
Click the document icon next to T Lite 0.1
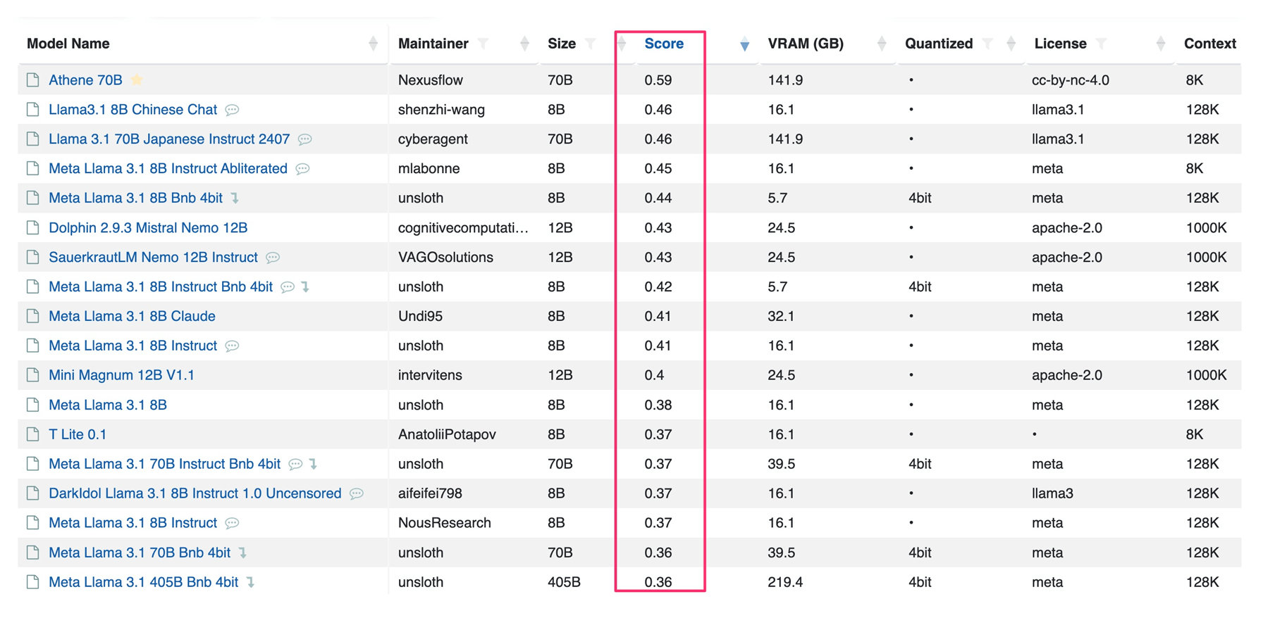tap(32, 434)
